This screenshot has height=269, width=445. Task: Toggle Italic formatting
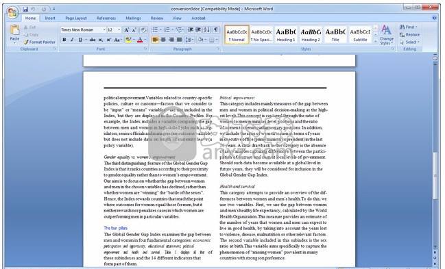[x=72, y=40]
